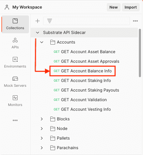143x155 pixels.
Task: Collapse the Accounts folder chevron
Action: pos(42,42)
